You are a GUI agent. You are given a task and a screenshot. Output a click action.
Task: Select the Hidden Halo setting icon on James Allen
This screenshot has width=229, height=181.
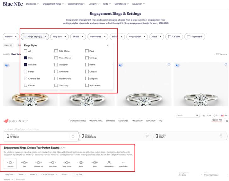(x=109, y=164)
